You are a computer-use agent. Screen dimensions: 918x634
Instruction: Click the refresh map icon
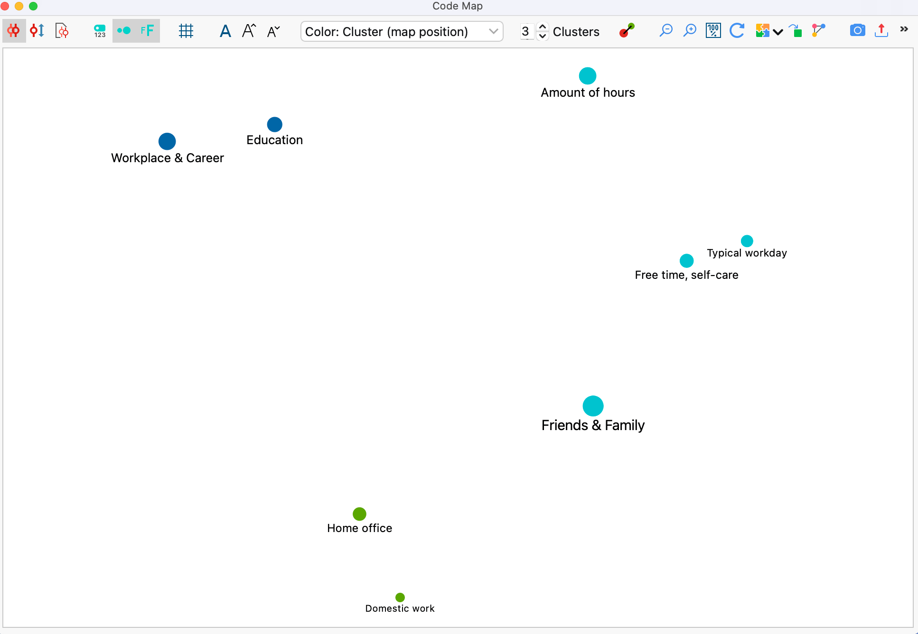coord(737,30)
